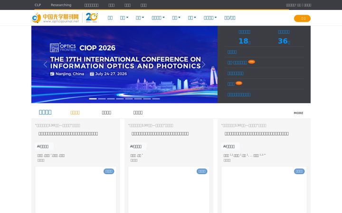Open first link under stats in dark panel

pyautogui.click(x=232, y=52)
